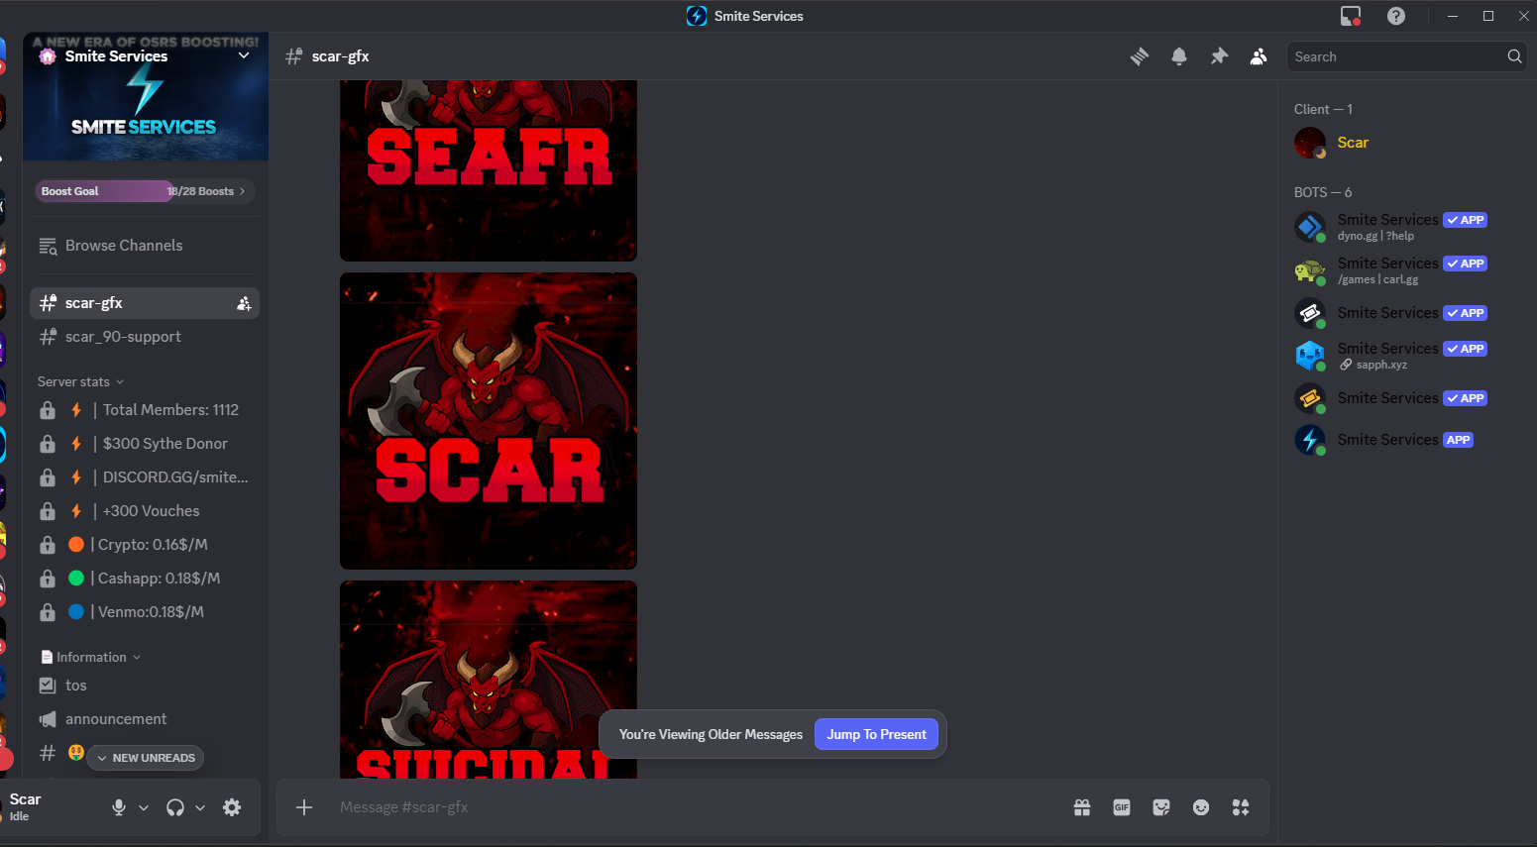Select the Cashapp: 0.18$/M channel
This screenshot has height=847, width=1537.
pos(145,579)
